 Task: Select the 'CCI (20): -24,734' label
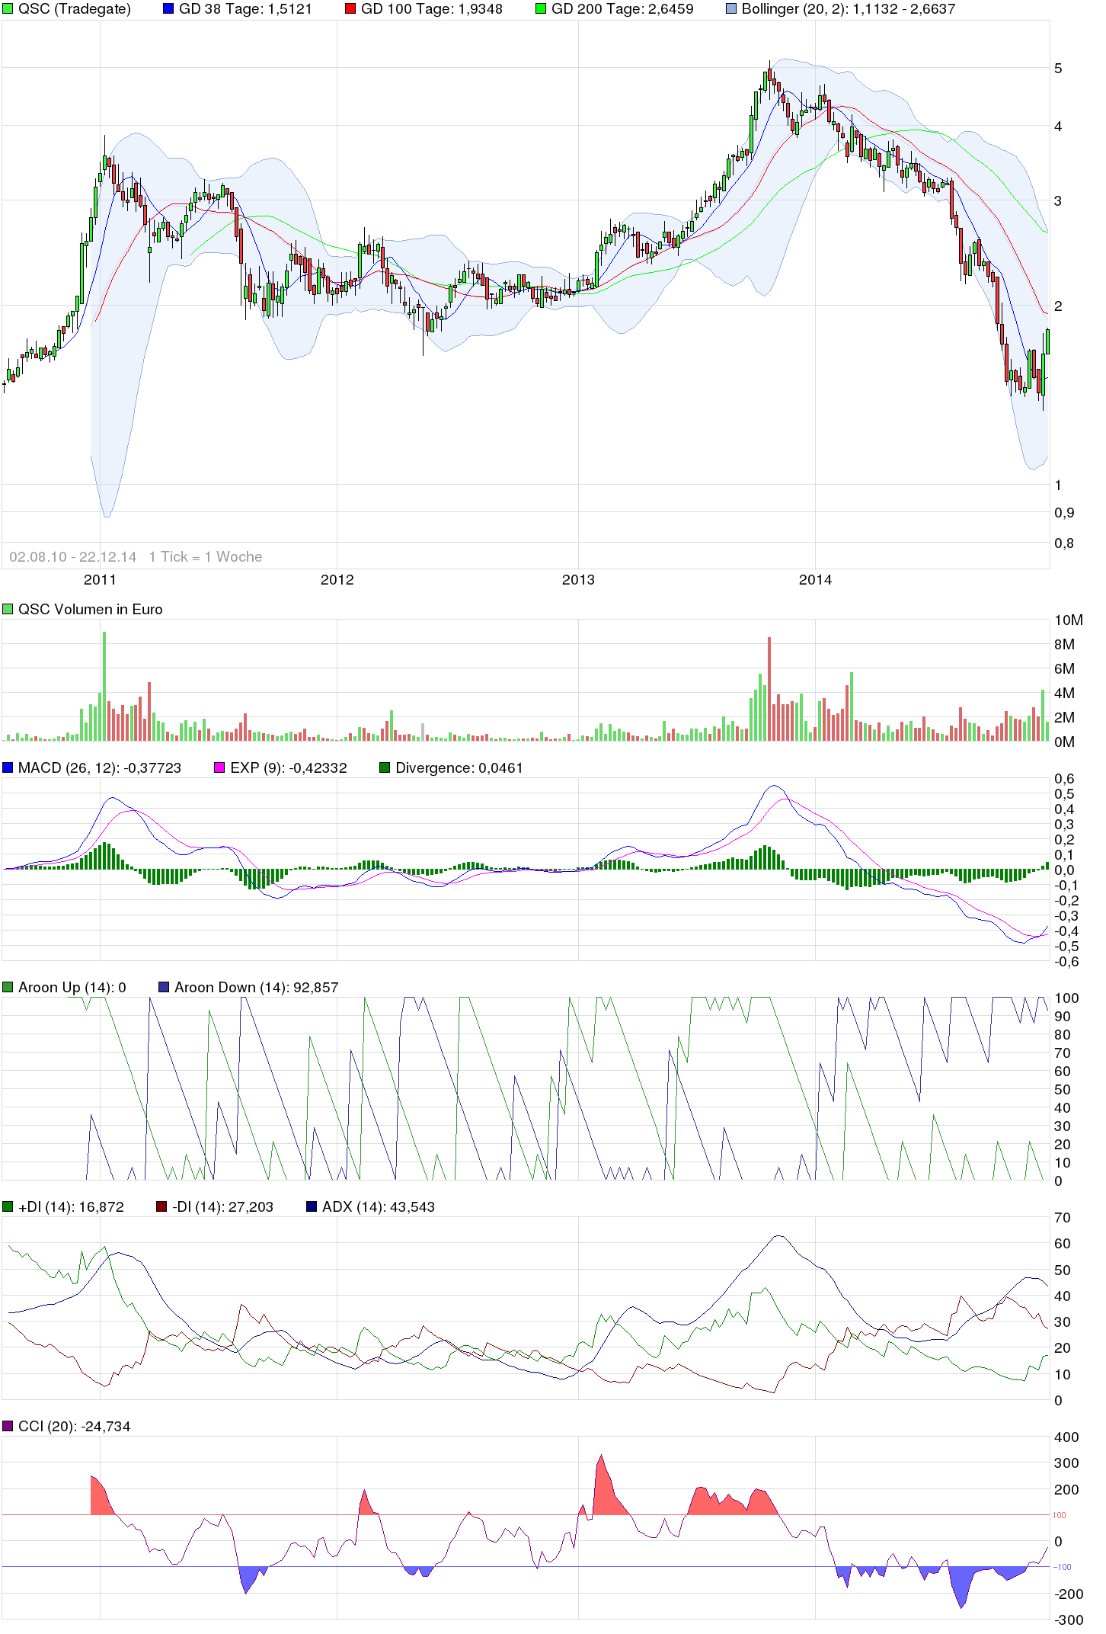tap(75, 1426)
